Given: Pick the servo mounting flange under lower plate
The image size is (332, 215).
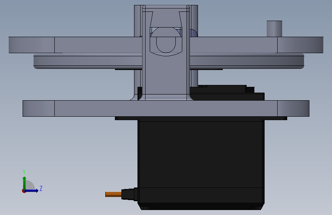Looking at the screenshot, I should 201,118.
